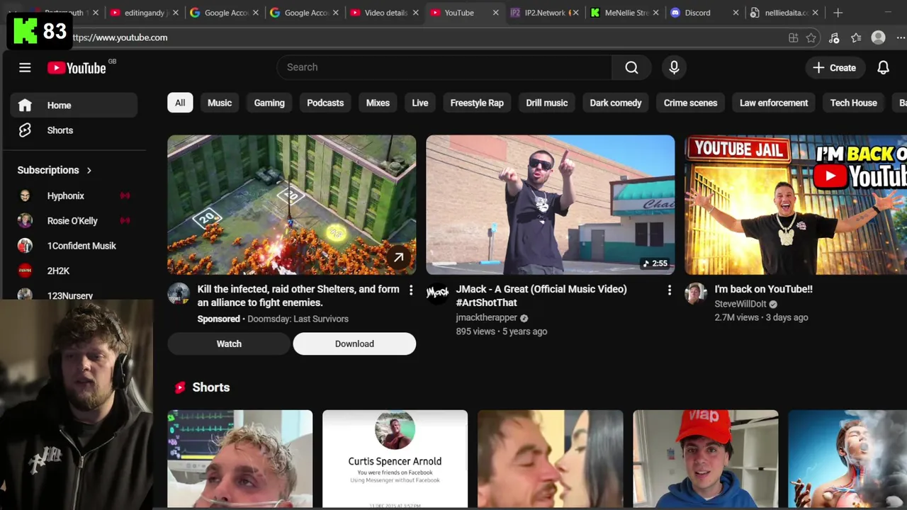Click the I'm back on YouTube!! title

pyautogui.click(x=763, y=289)
